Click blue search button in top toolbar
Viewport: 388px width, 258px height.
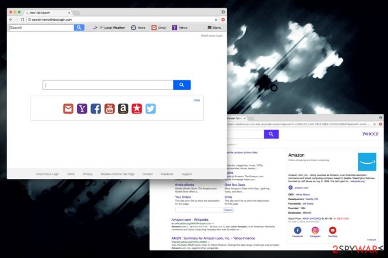(x=79, y=27)
